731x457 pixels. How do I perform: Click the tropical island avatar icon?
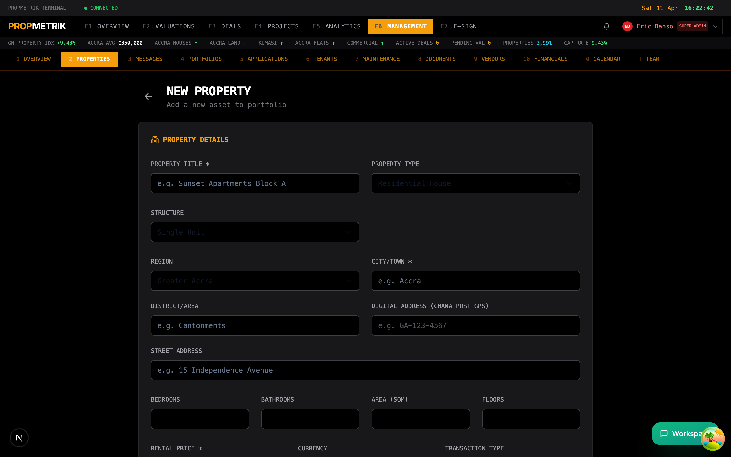[x=712, y=438]
